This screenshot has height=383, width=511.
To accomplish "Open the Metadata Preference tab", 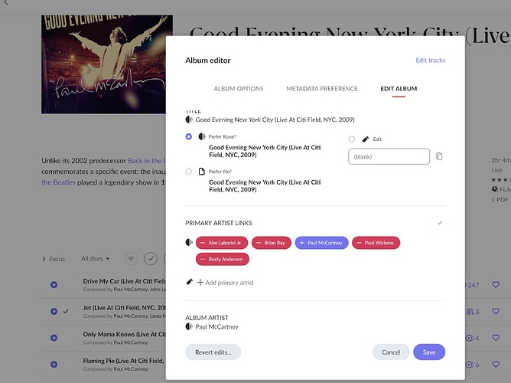I will [322, 89].
